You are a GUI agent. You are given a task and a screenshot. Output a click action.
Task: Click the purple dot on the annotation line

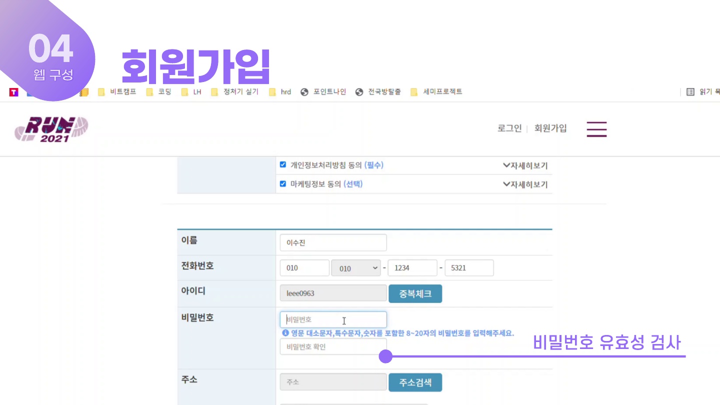(385, 356)
